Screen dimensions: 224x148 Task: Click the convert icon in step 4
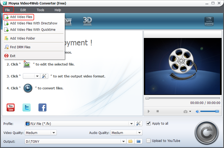[x=28, y=88]
